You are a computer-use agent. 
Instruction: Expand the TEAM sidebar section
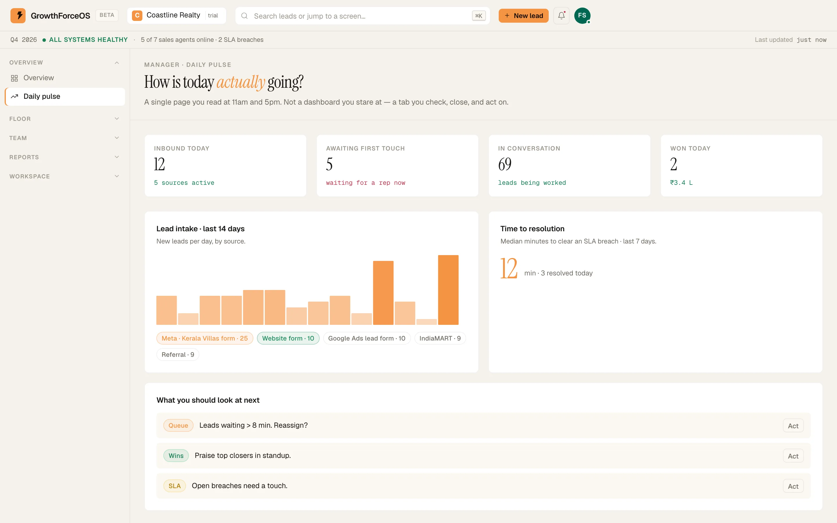tap(65, 138)
